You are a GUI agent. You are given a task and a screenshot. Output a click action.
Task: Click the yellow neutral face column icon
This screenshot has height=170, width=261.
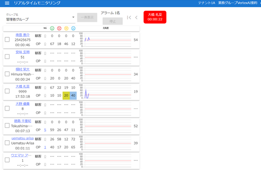click(66, 29)
